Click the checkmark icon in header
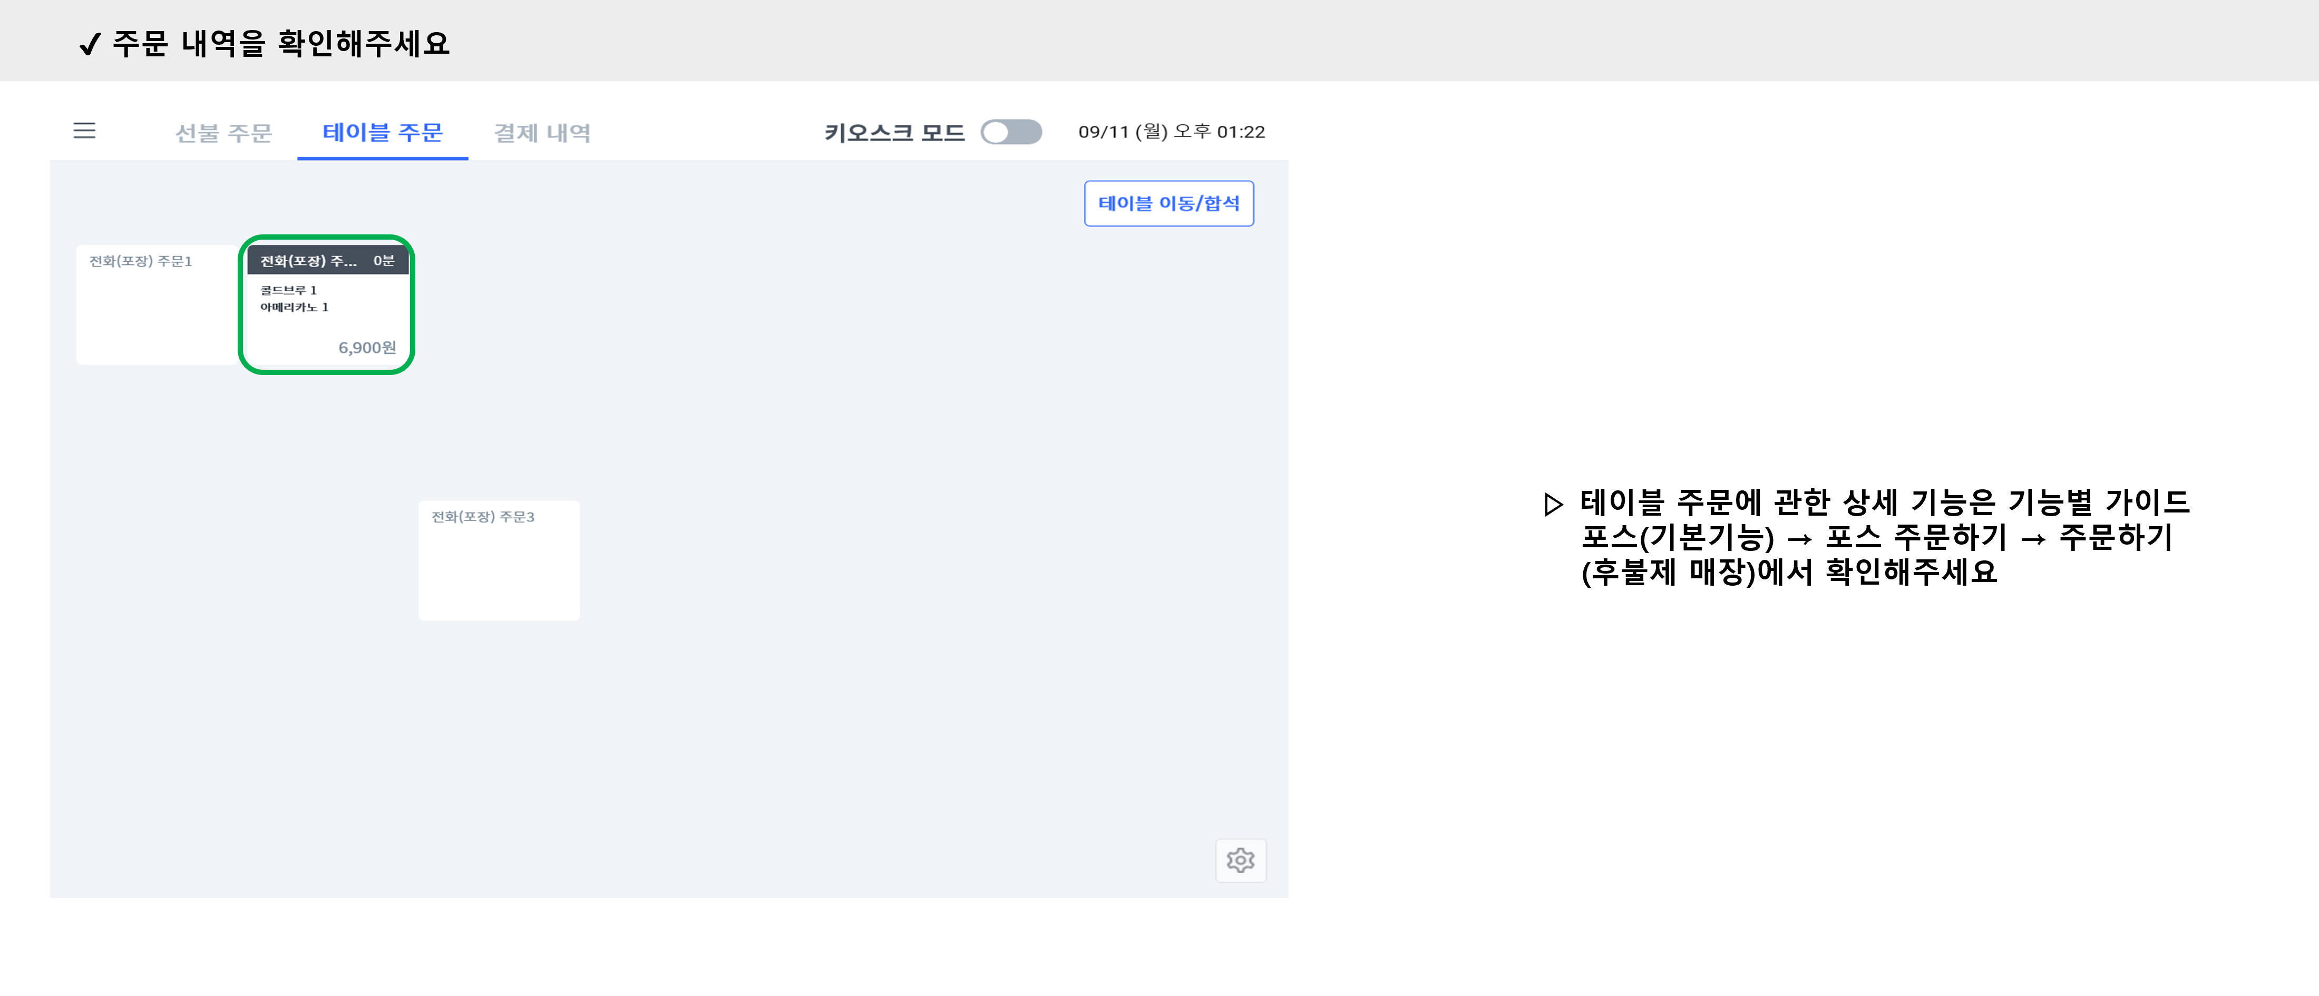 pyautogui.click(x=89, y=44)
